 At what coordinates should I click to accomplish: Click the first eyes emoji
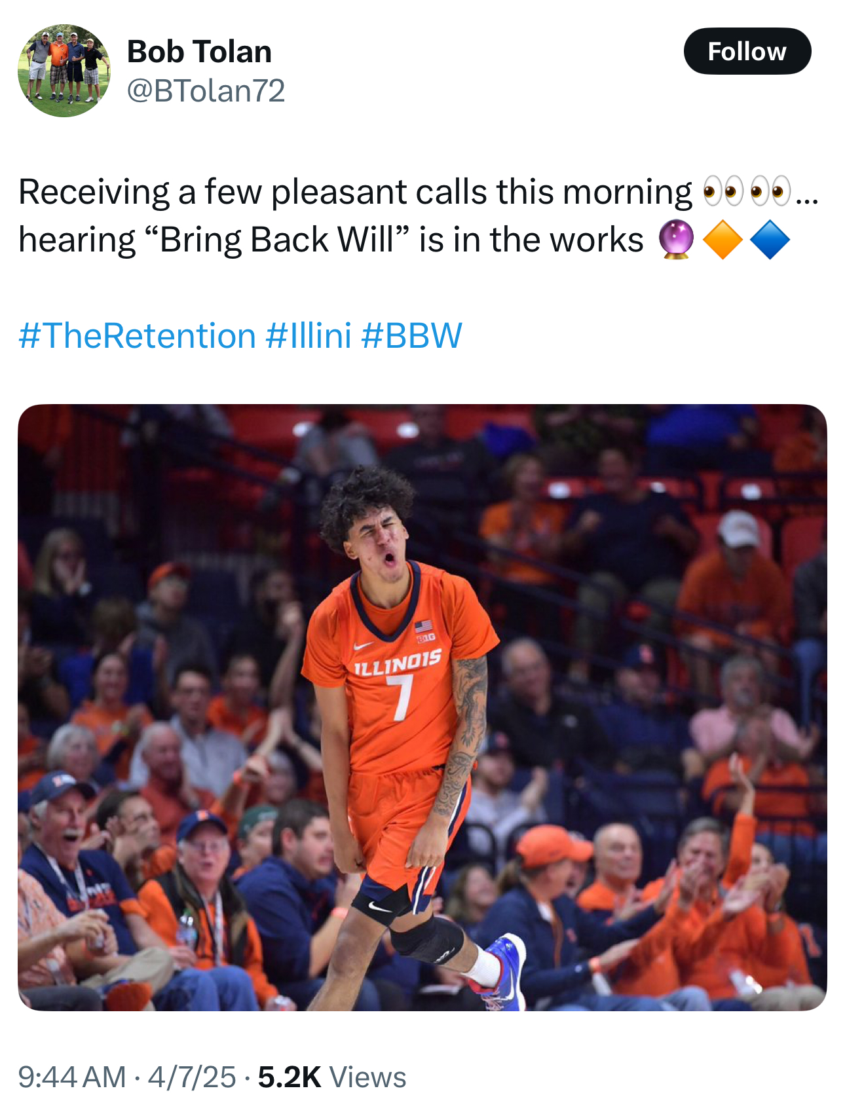click(x=723, y=192)
